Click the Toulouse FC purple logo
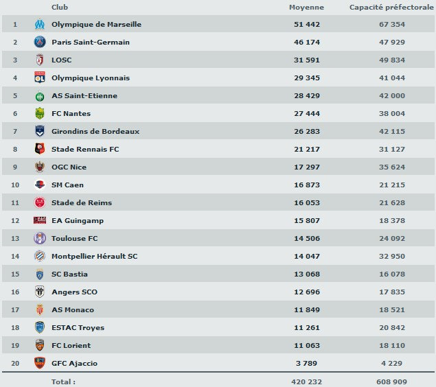The image size is (436, 387). 39,238
